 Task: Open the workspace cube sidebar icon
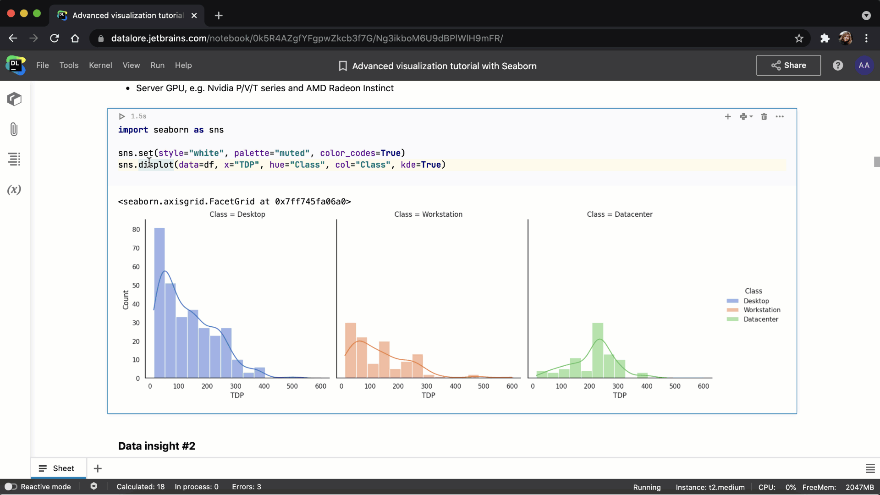click(x=14, y=99)
